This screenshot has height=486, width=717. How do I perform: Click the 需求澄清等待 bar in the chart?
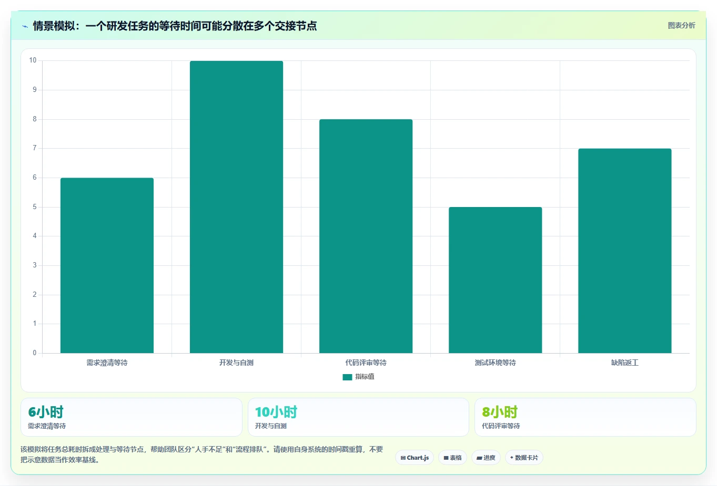107,265
